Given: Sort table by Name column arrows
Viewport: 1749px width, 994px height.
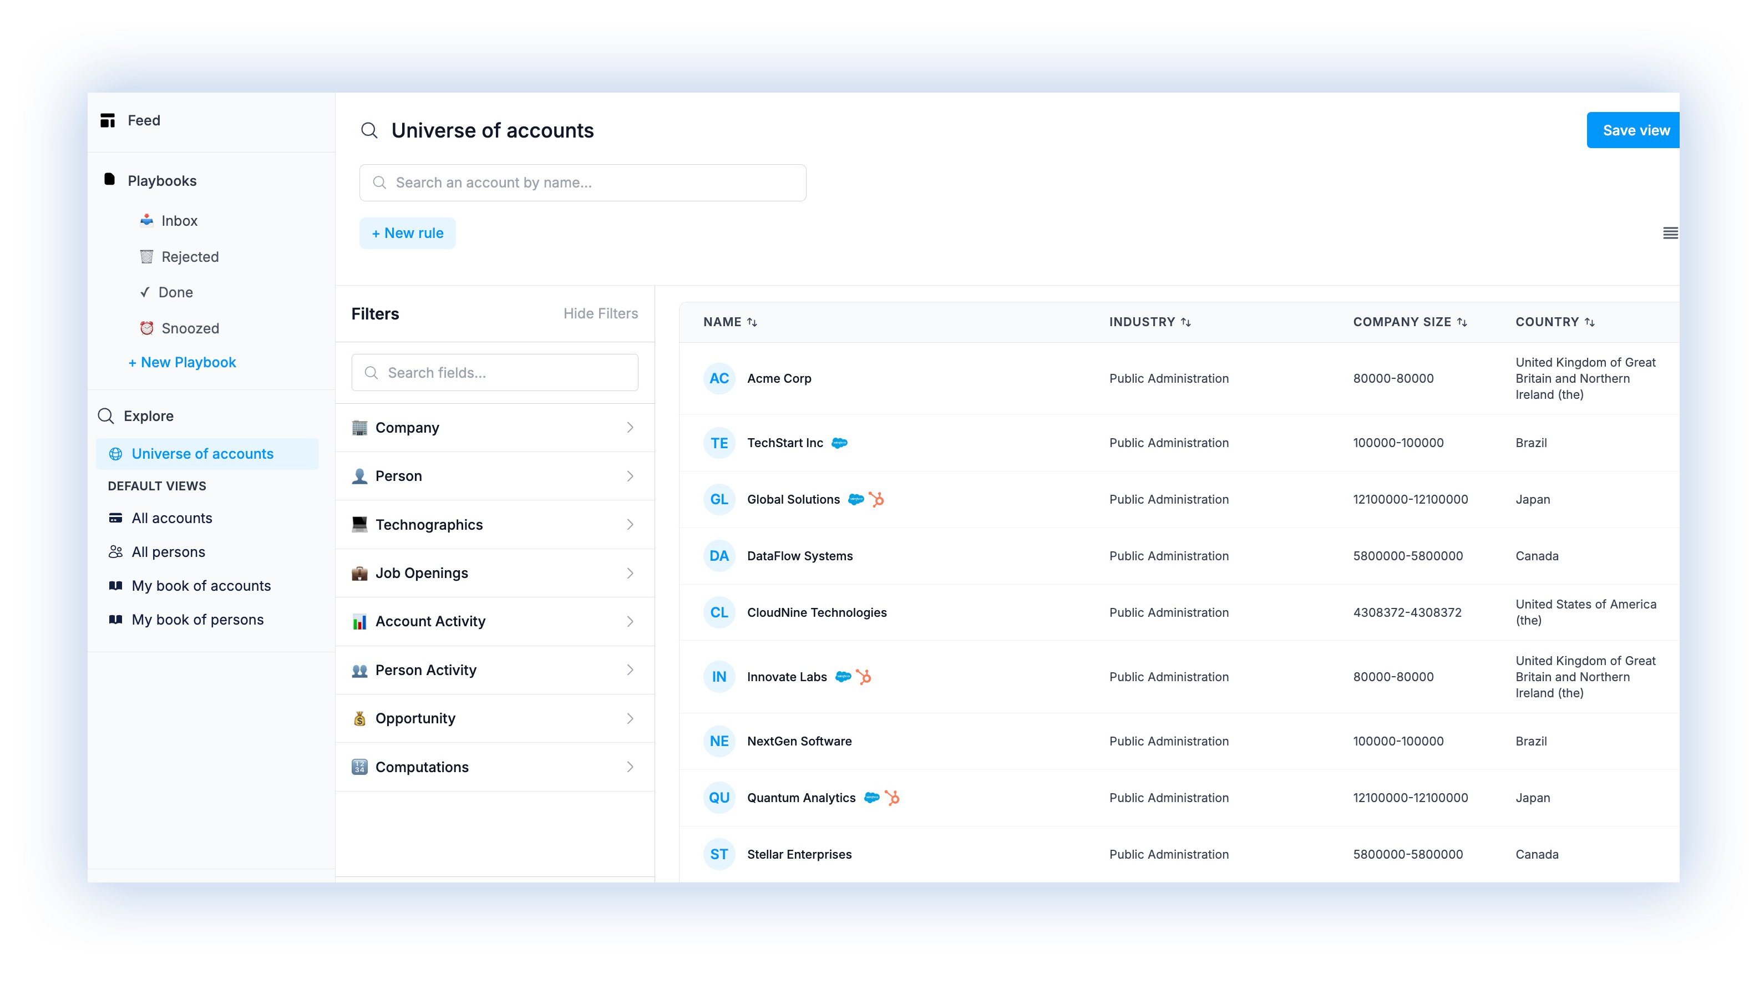Looking at the screenshot, I should tap(752, 322).
